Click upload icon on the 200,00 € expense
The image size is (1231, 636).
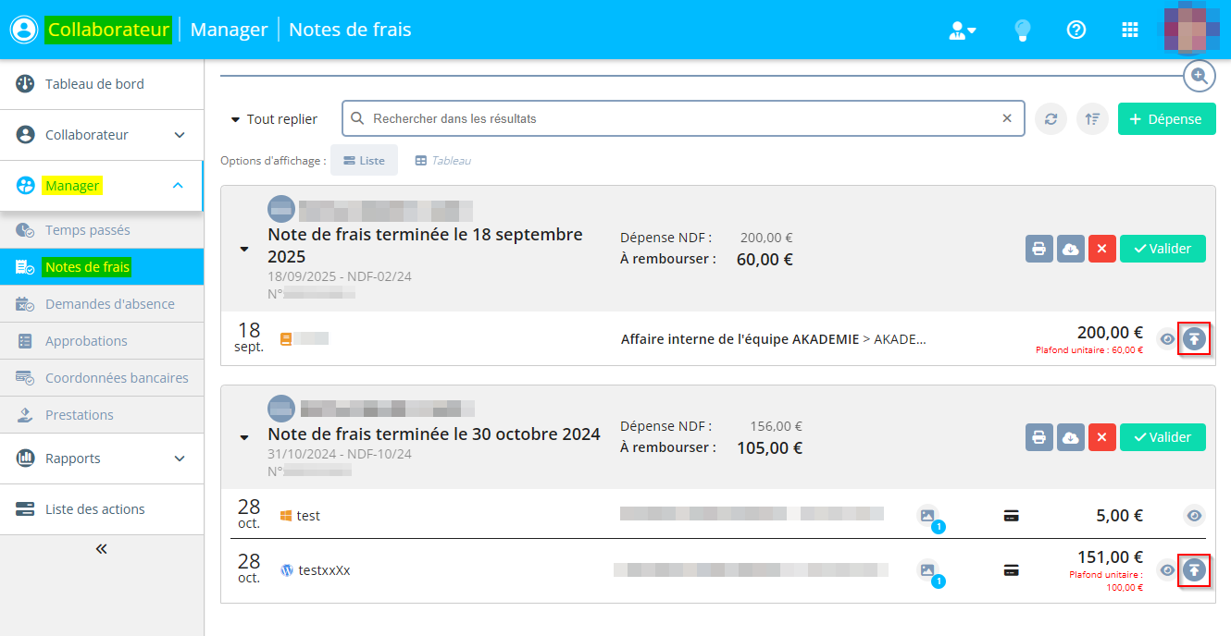click(1194, 339)
